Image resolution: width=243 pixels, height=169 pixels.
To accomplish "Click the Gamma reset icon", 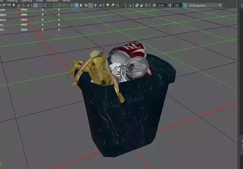I will click(x=170, y=5).
